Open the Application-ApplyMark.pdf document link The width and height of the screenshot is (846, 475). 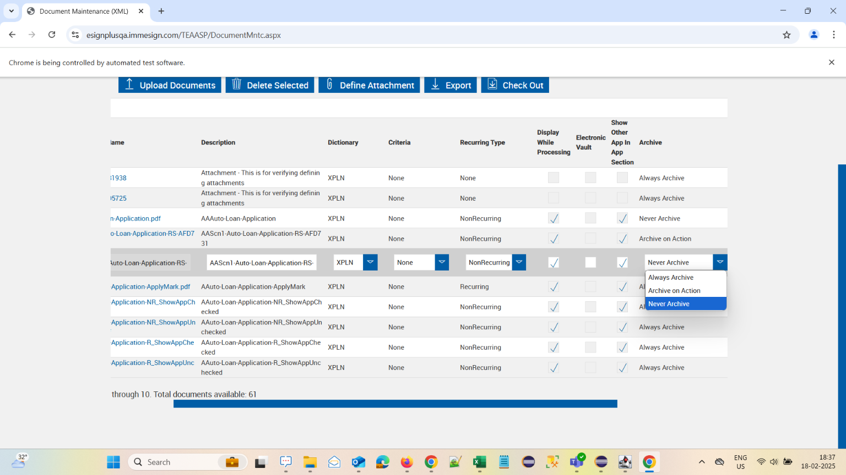coord(150,287)
